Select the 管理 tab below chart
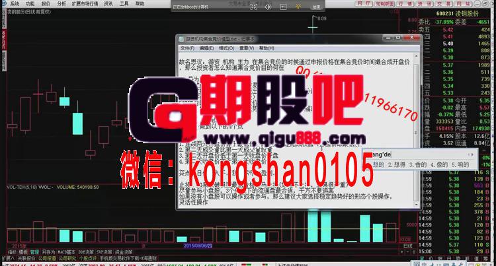This screenshot has width=496, height=266. click(x=34, y=252)
